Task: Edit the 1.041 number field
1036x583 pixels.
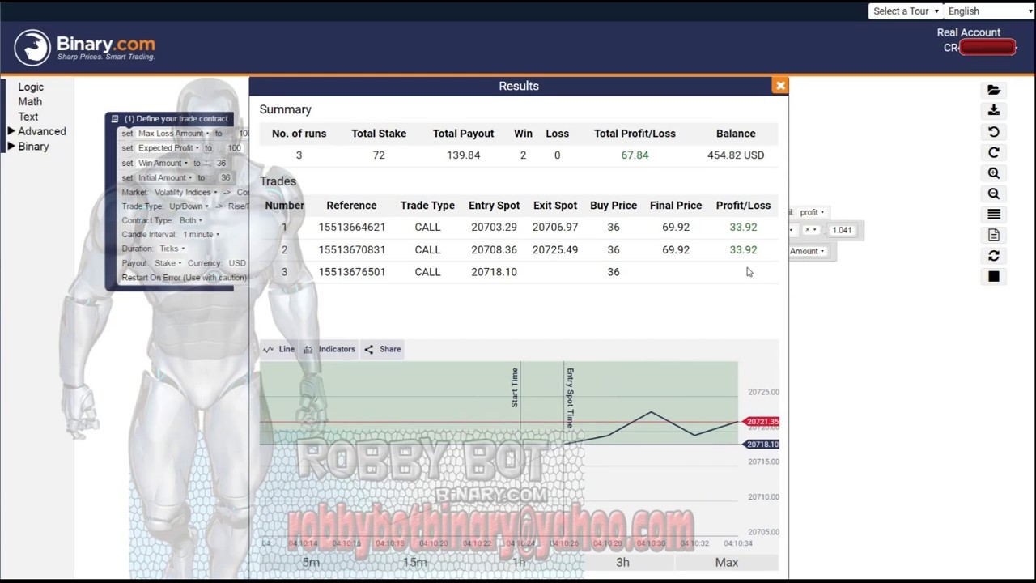Action: (x=842, y=230)
